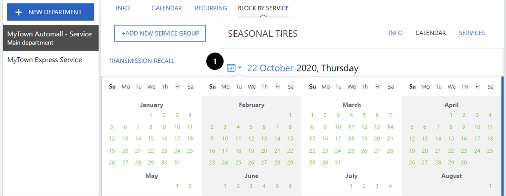Click the calendar popup vertical scrollbar
The width and height of the screenshot is (506, 196).
click(503, 136)
